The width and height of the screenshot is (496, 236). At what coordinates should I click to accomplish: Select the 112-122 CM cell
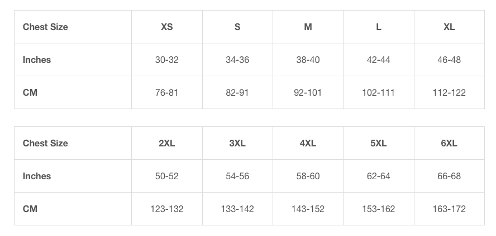coord(449,92)
